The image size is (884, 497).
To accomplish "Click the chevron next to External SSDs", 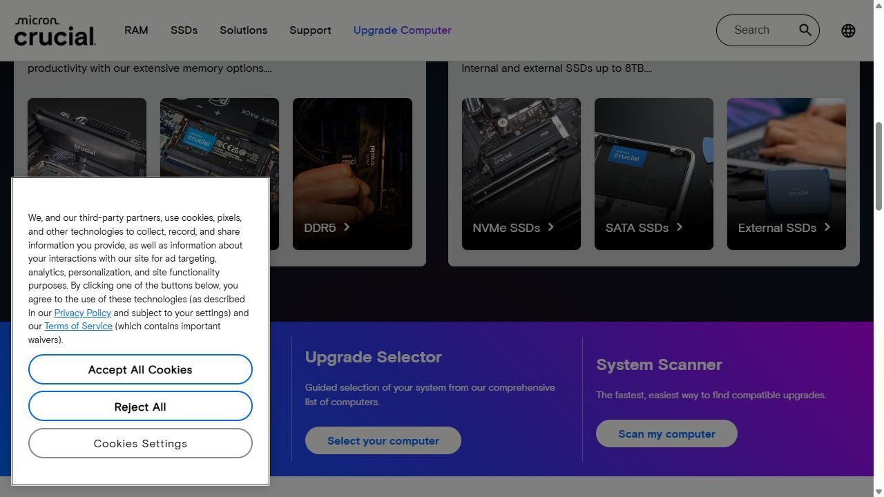I will coord(827,227).
